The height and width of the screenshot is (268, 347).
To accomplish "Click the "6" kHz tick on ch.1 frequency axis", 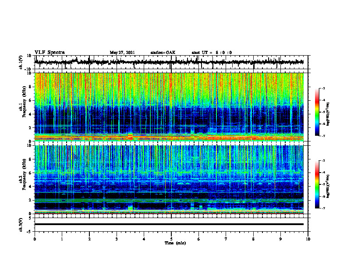I will 30,101.
